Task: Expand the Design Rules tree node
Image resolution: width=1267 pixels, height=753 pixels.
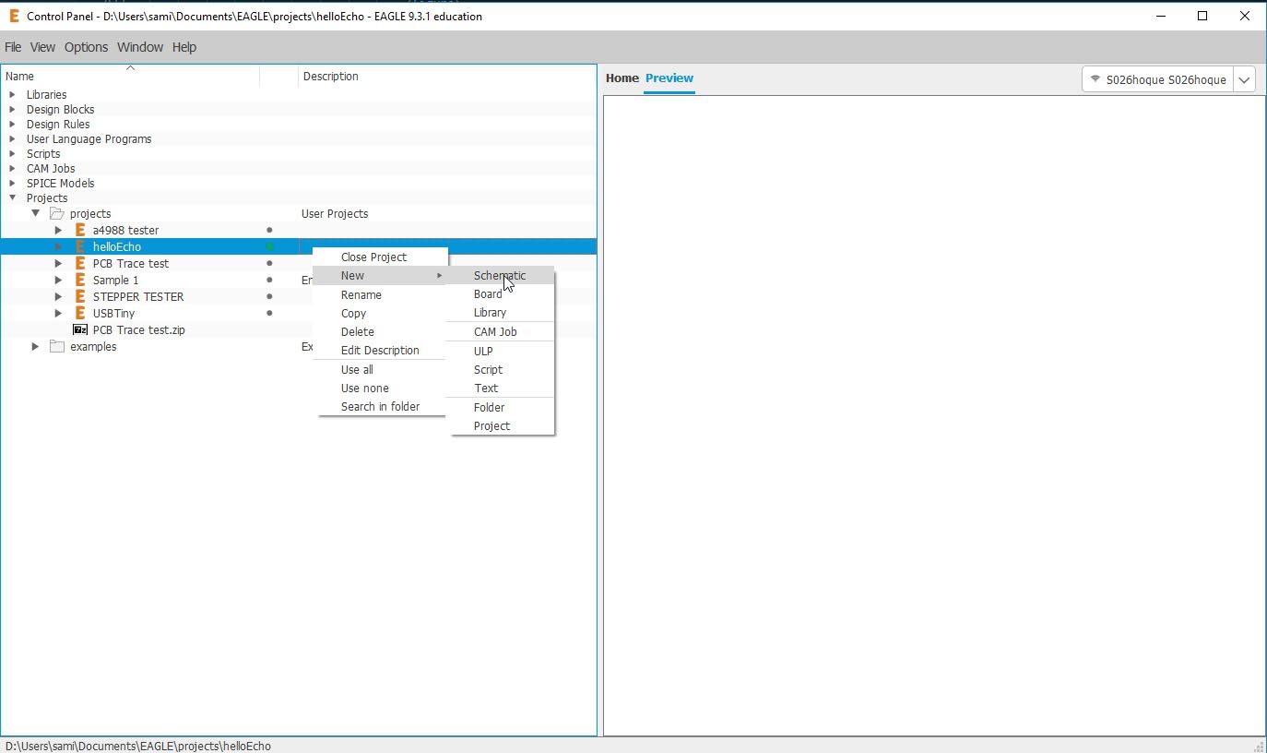Action: (x=12, y=124)
